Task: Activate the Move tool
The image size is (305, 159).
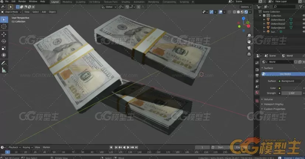Action: coord(4,34)
